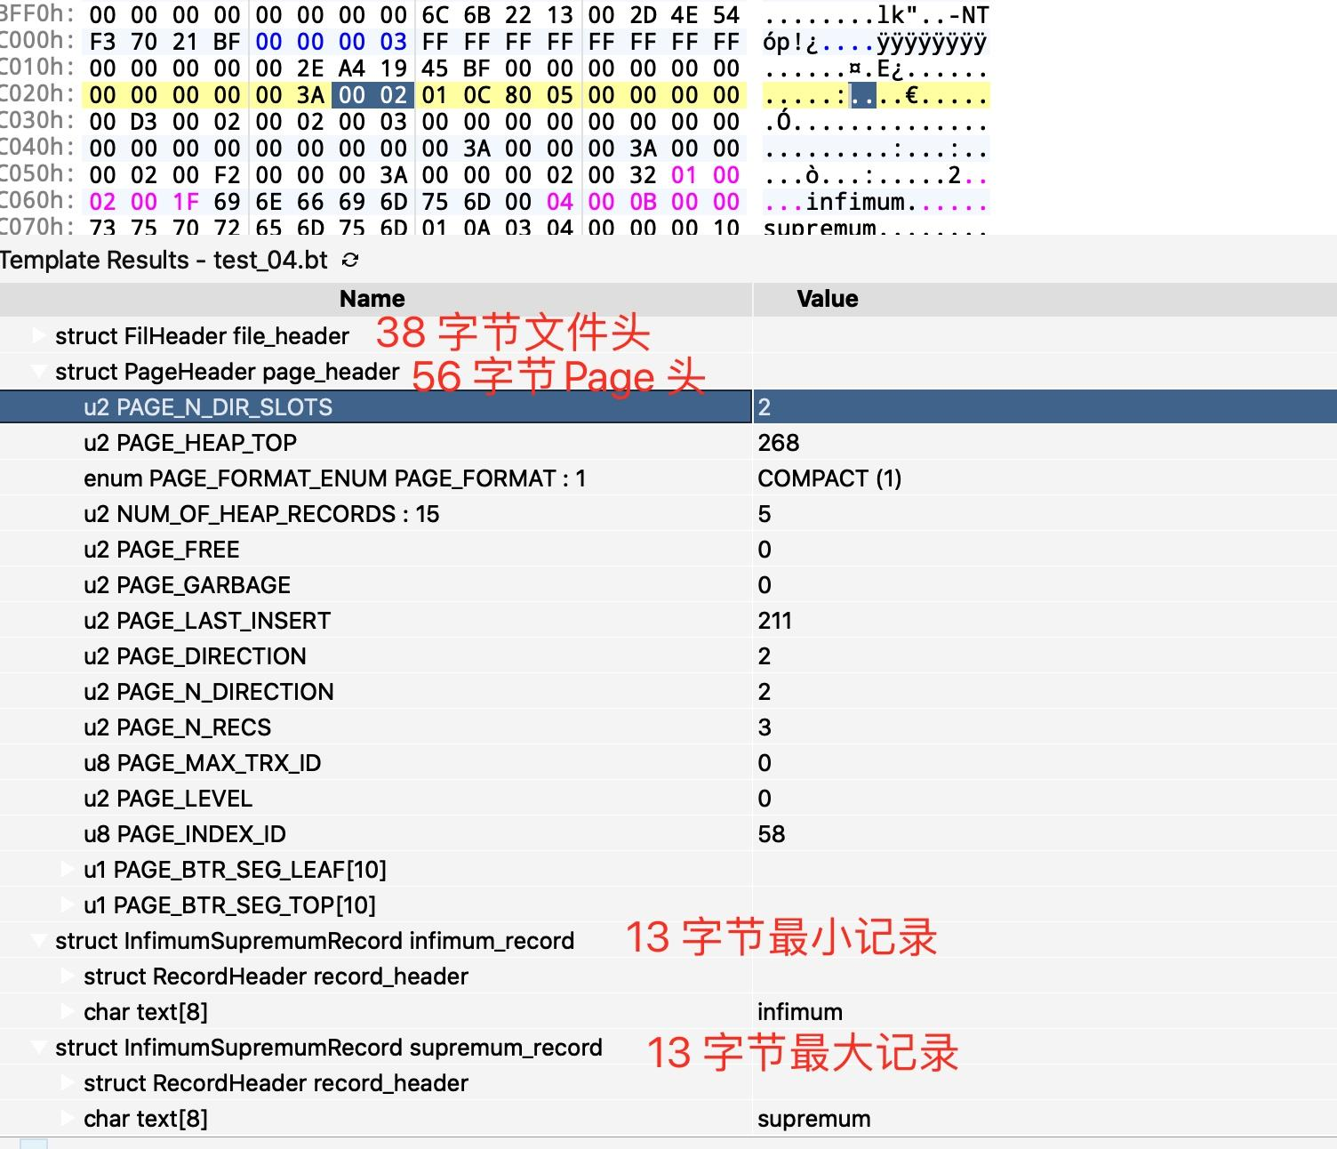Select the u2 PAGE_GARBAGE row

pyautogui.click(x=668, y=585)
